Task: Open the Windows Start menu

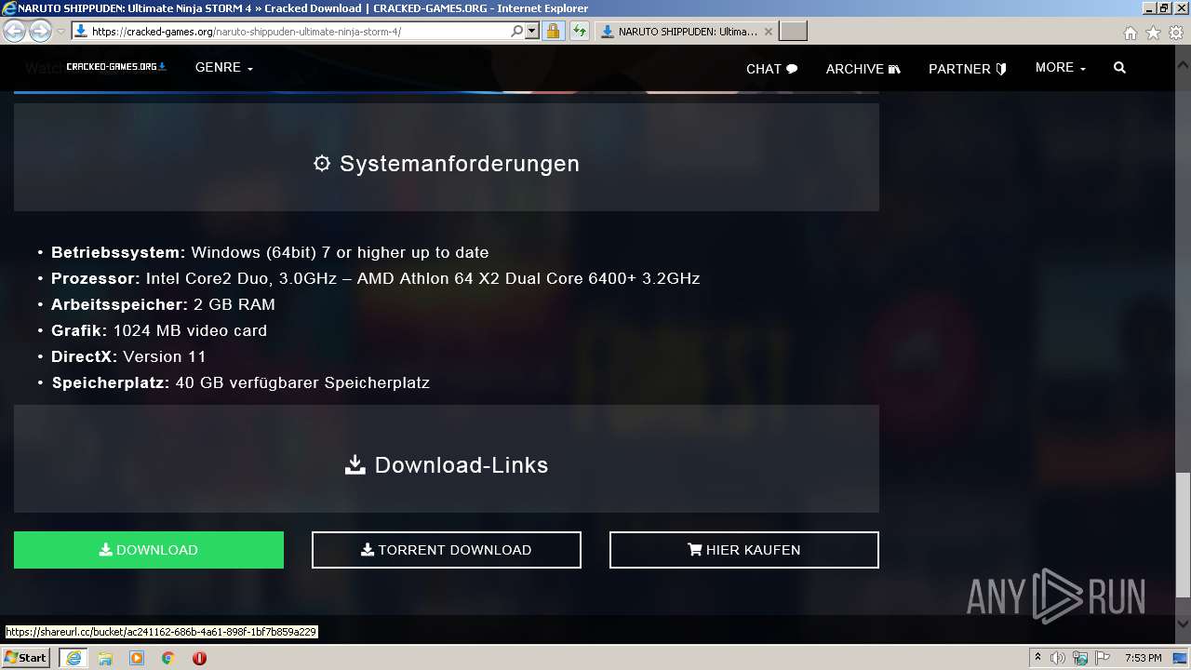Action: click(x=26, y=658)
